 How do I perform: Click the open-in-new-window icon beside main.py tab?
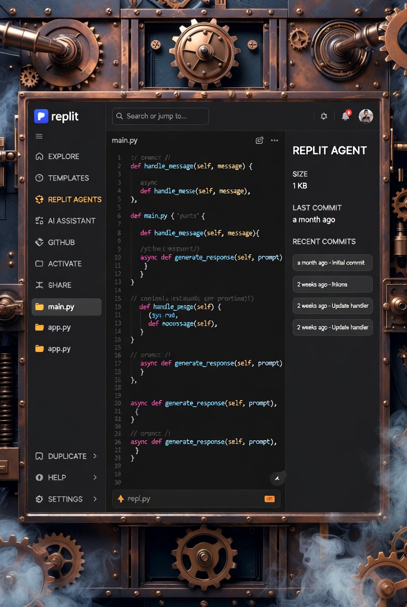coord(260,140)
